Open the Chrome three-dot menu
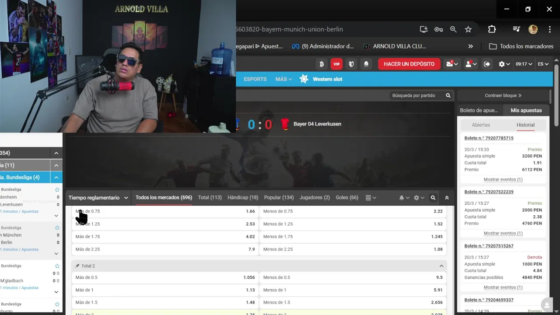The width and height of the screenshot is (560, 315). (x=549, y=29)
